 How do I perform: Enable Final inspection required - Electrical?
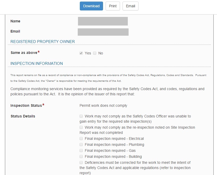tap(81, 139)
